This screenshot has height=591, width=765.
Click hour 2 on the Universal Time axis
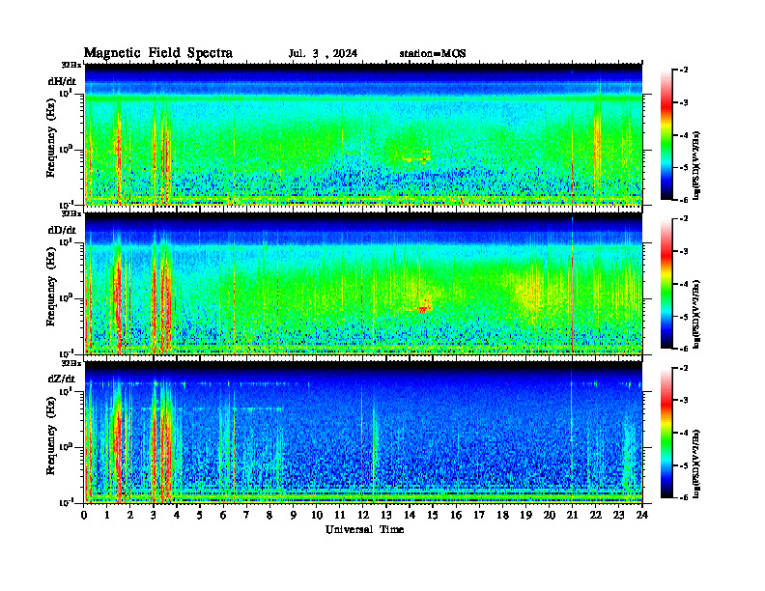[x=130, y=516]
